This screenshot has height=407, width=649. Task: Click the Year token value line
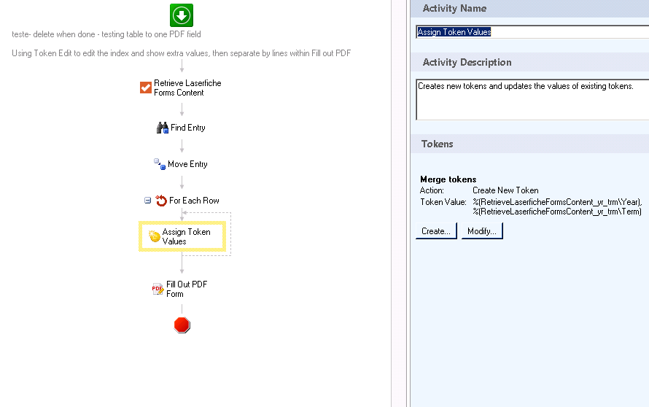[558, 202]
